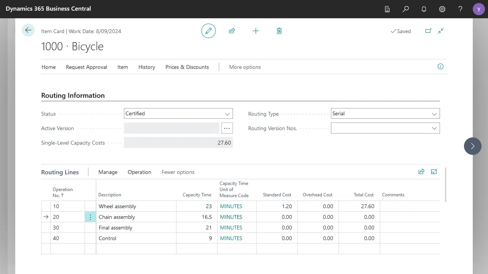Open Active Version lookup ellipsis button
The width and height of the screenshot is (488, 274).
[227, 128]
